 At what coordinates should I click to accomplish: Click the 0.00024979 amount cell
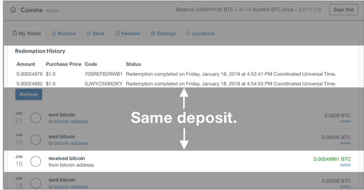click(x=29, y=74)
